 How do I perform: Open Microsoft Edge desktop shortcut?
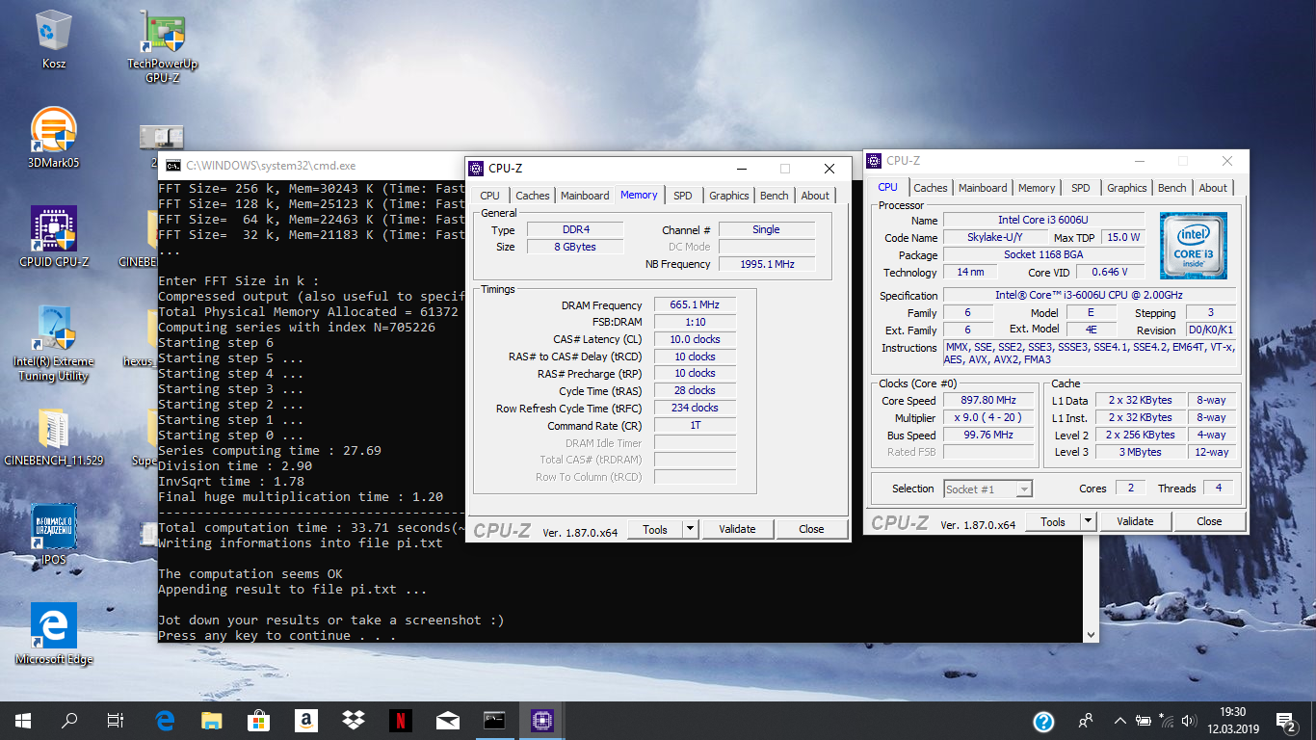(x=54, y=634)
